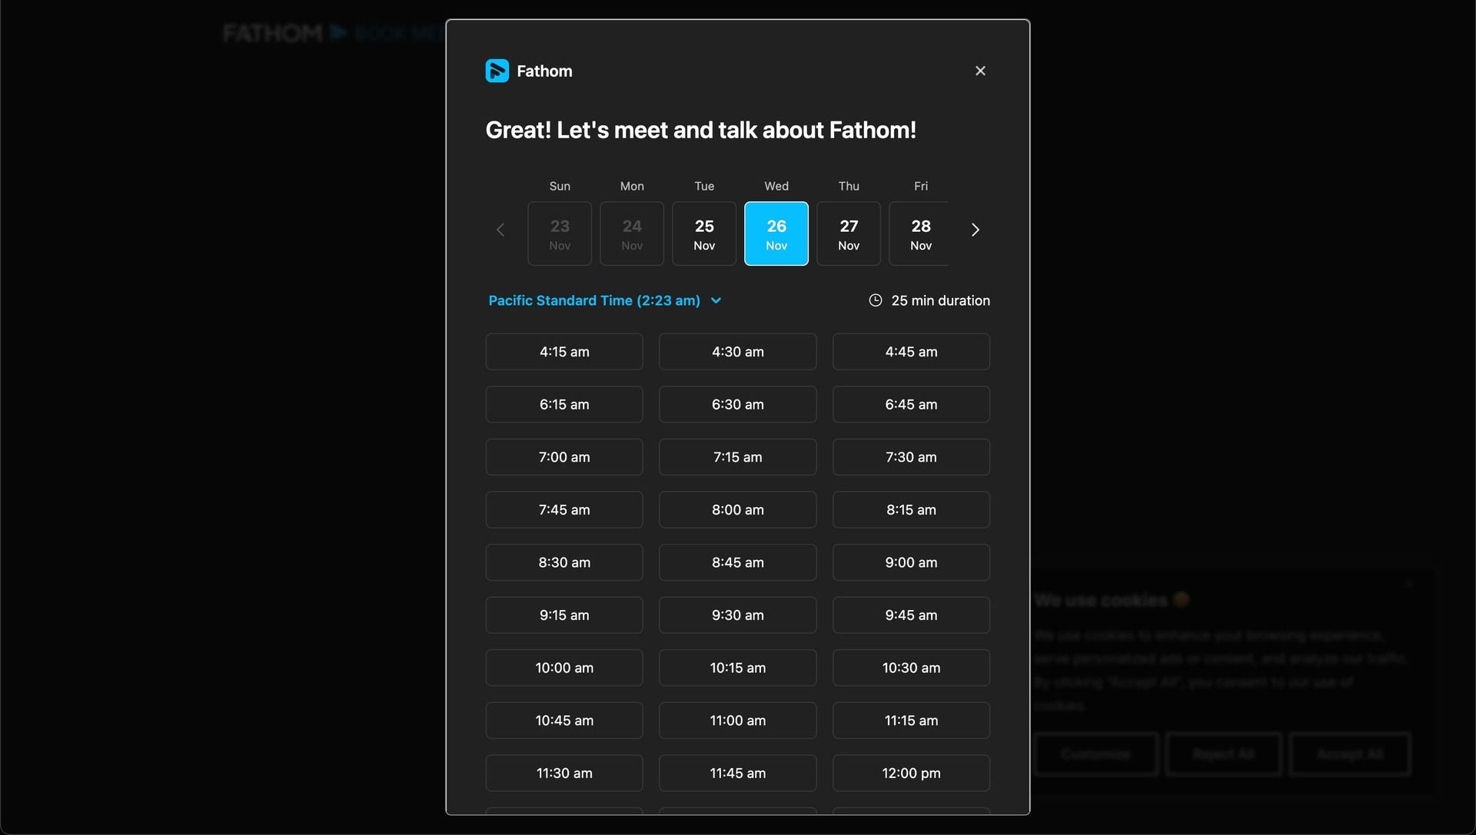
Task: Go to previous week with left chevron
Action: 500,230
